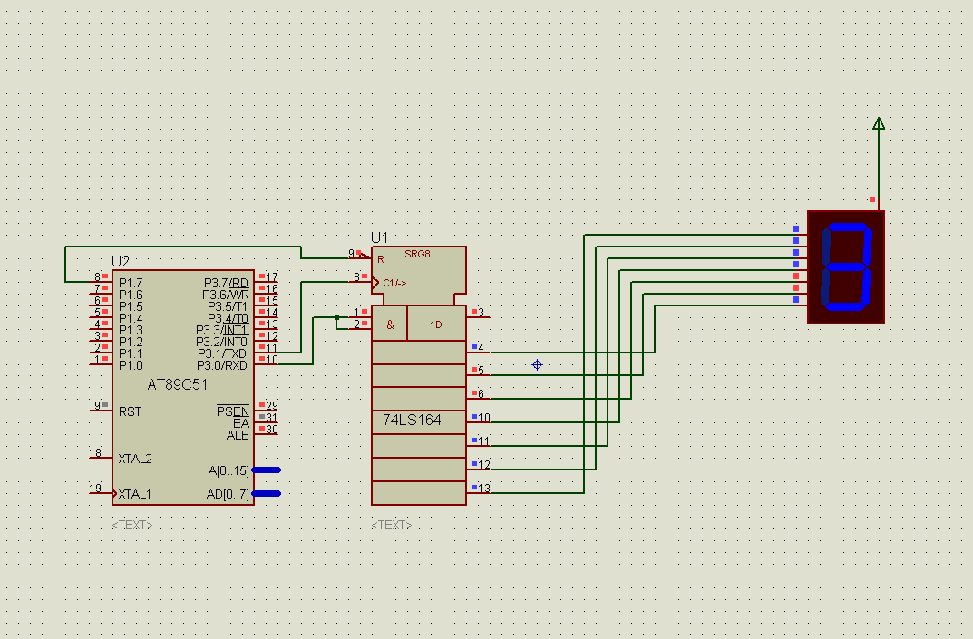Screen dimensions: 973x639
Task: Click pin number 31 next to EA
Action: point(272,418)
